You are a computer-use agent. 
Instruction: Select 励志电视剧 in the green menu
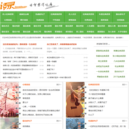tap(123, 26)
